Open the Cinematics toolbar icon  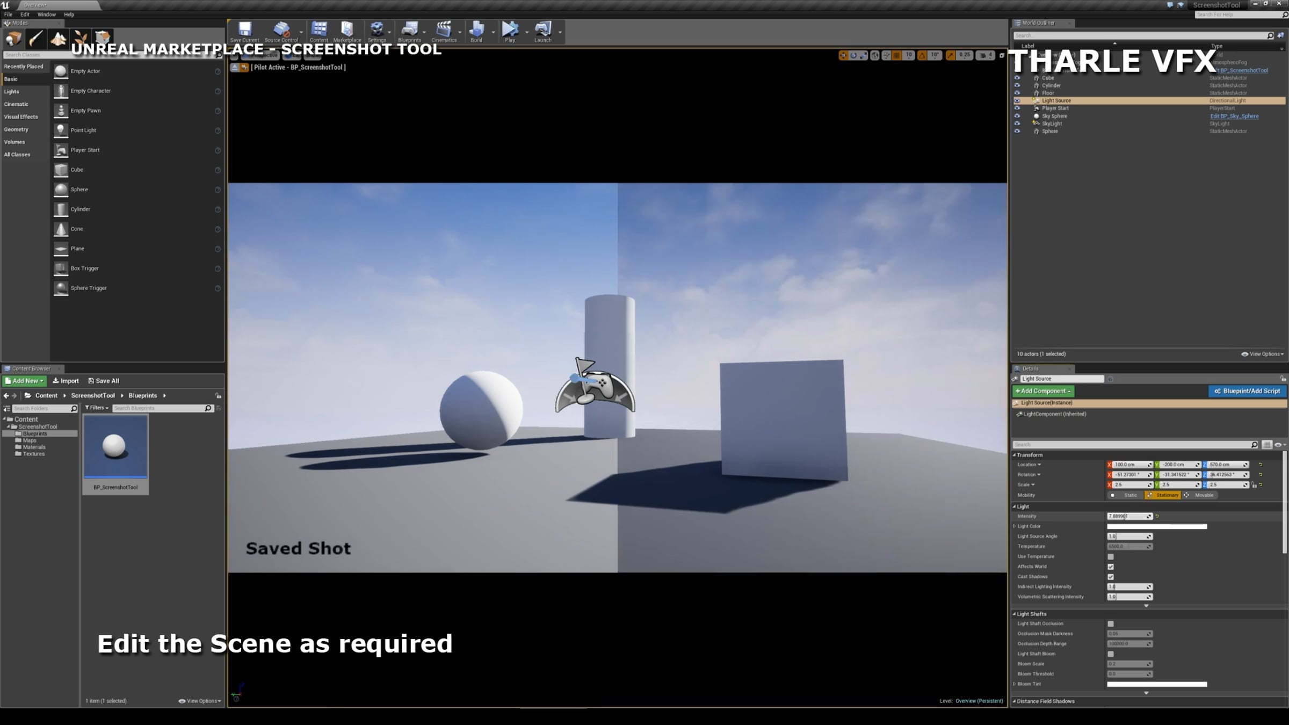pyautogui.click(x=444, y=31)
